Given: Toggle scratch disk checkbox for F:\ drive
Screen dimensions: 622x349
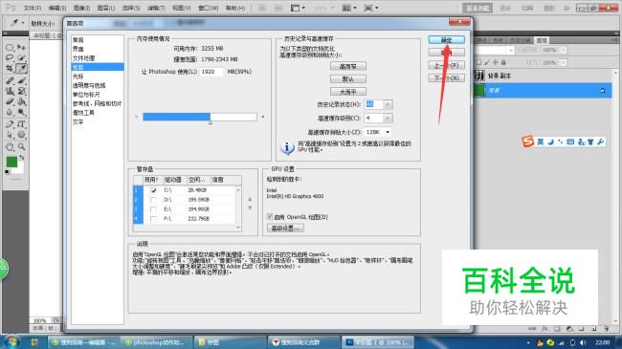Looking at the screenshot, I should point(153,219).
